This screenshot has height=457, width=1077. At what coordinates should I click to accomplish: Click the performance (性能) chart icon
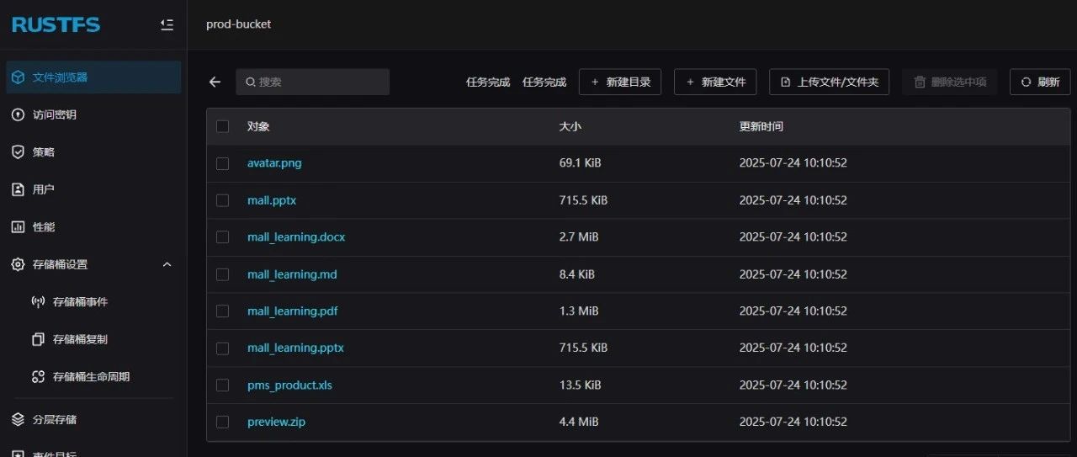[x=18, y=227]
